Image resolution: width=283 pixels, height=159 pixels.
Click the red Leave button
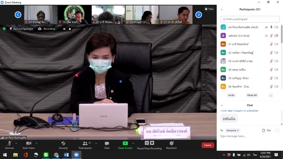tap(207, 145)
